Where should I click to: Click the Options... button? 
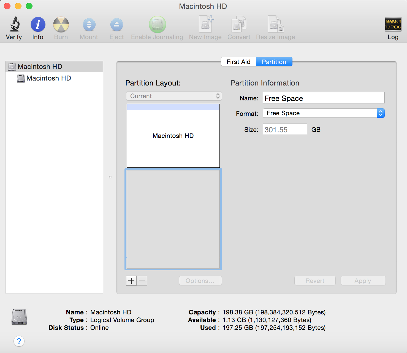click(x=200, y=281)
